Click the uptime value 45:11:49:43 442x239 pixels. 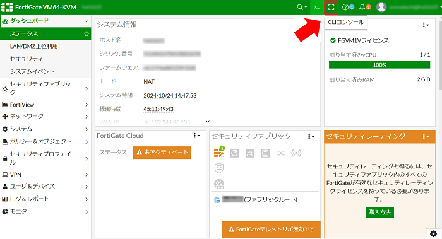[158, 109]
